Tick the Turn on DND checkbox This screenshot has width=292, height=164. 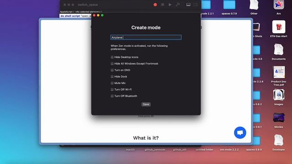pos(112,70)
